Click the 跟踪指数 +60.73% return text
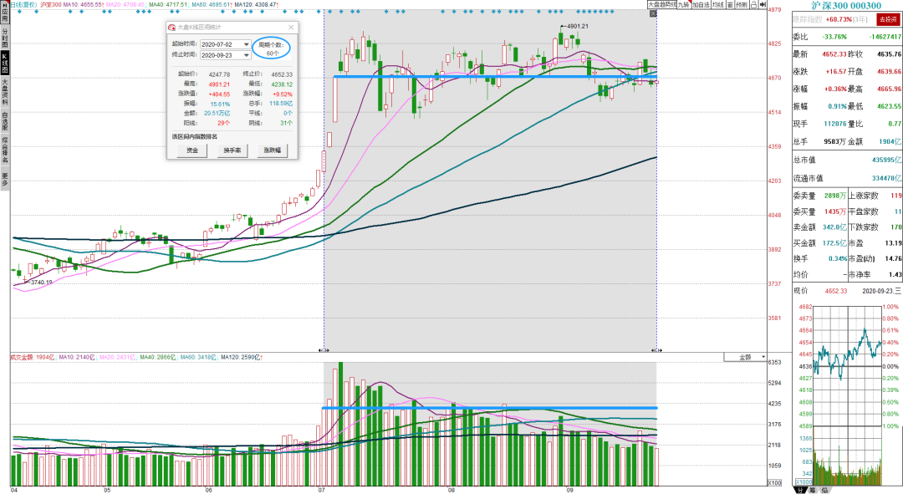 (830, 19)
